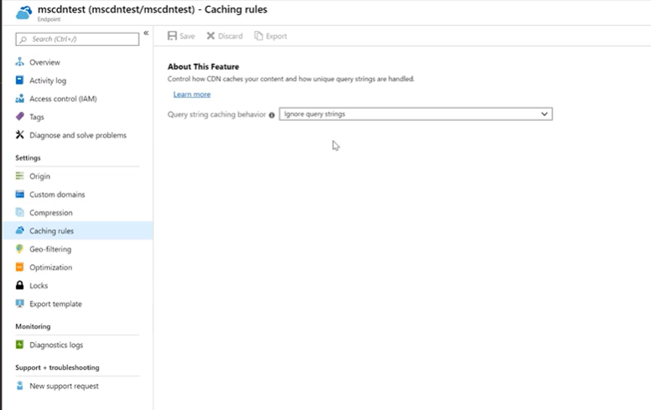Click the Query string caching behavior label
This screenshot has width=651, height=410.
216,115
